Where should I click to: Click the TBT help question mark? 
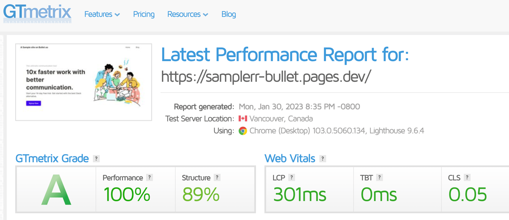tap(379, 178)
